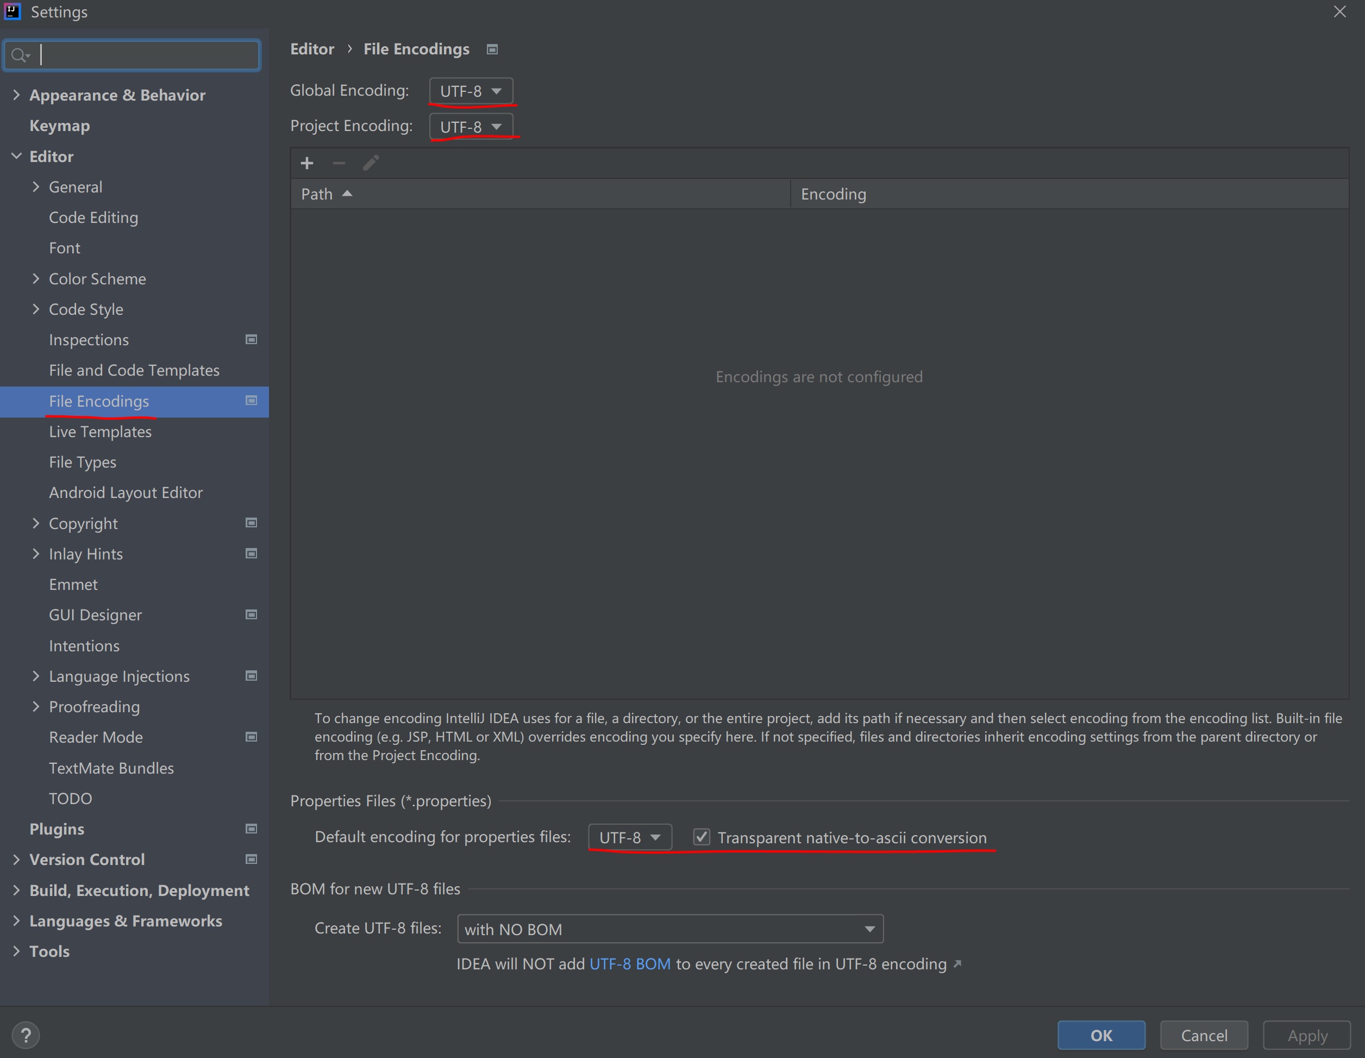Image resolution: width=1365 pixels, height=1058 pixels.
Task: Open File and Code Templates page
Action: 134,370
